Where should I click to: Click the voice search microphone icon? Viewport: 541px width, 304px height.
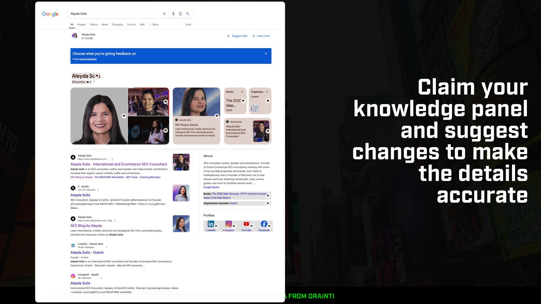tap(173, 14)
